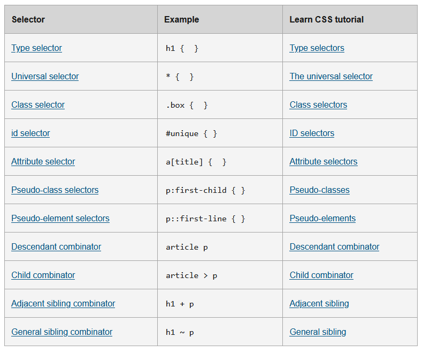Screen dimensions: 423x352
Task: Open the Universal selector link
Action: [45, 77]
